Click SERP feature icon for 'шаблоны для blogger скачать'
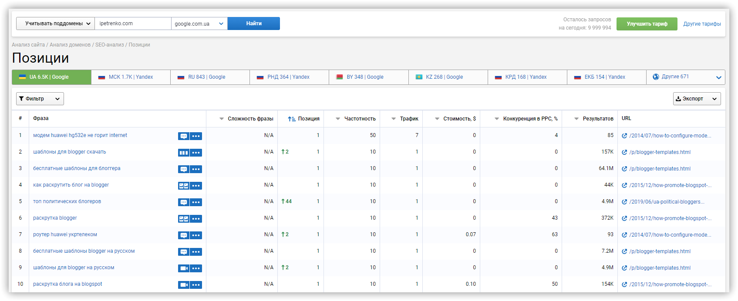The width and height of the screenshot is (738, 301). (184, 153)
